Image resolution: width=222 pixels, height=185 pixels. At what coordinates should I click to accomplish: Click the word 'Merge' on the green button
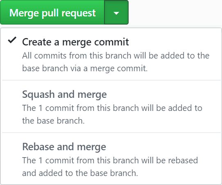(24, 13)
